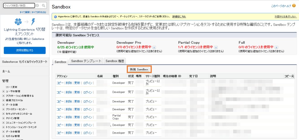Click the Lightning Experience clover and bolt graphic
The height and width of the screenshot is (140, 299).
25,22
